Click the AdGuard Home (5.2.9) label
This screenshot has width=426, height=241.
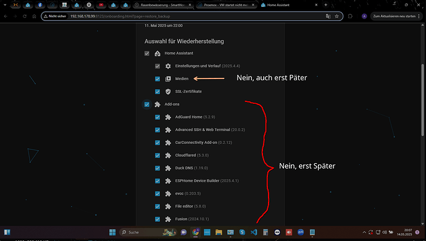(x=195, y=117)
